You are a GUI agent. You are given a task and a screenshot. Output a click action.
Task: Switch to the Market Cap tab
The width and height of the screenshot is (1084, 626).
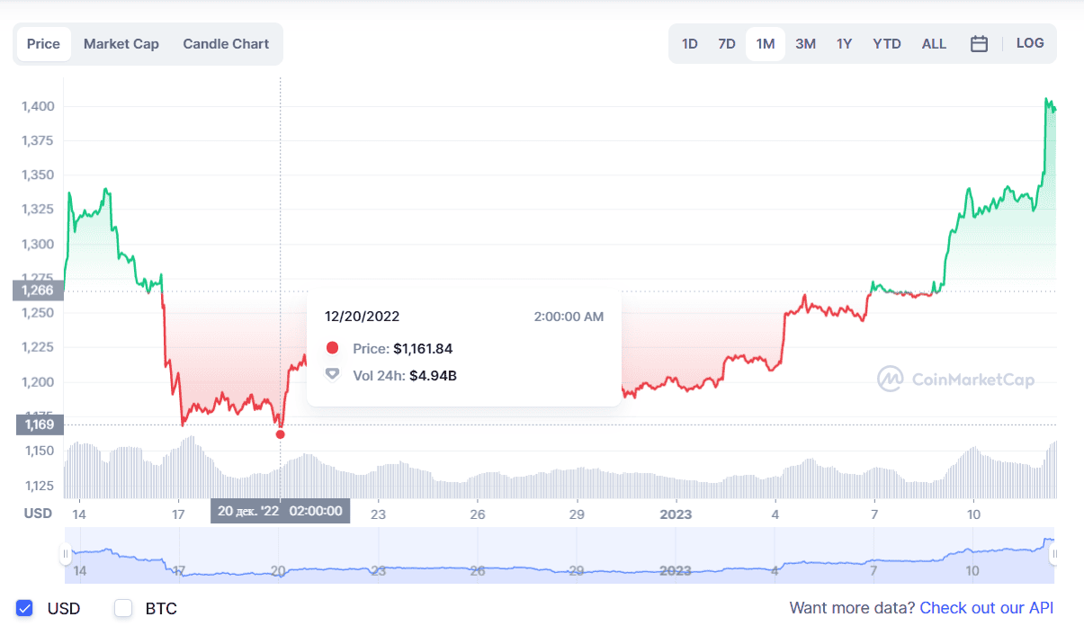click(121, 44)
